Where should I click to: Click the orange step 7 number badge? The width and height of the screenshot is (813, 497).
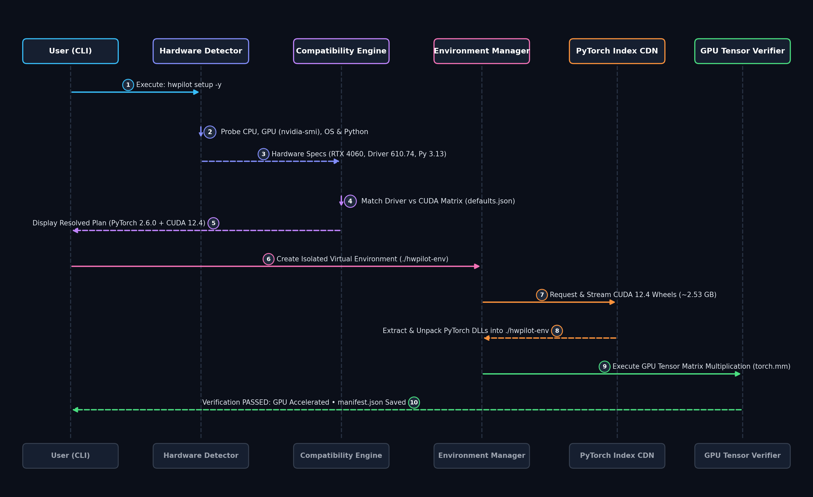[542, 295]
